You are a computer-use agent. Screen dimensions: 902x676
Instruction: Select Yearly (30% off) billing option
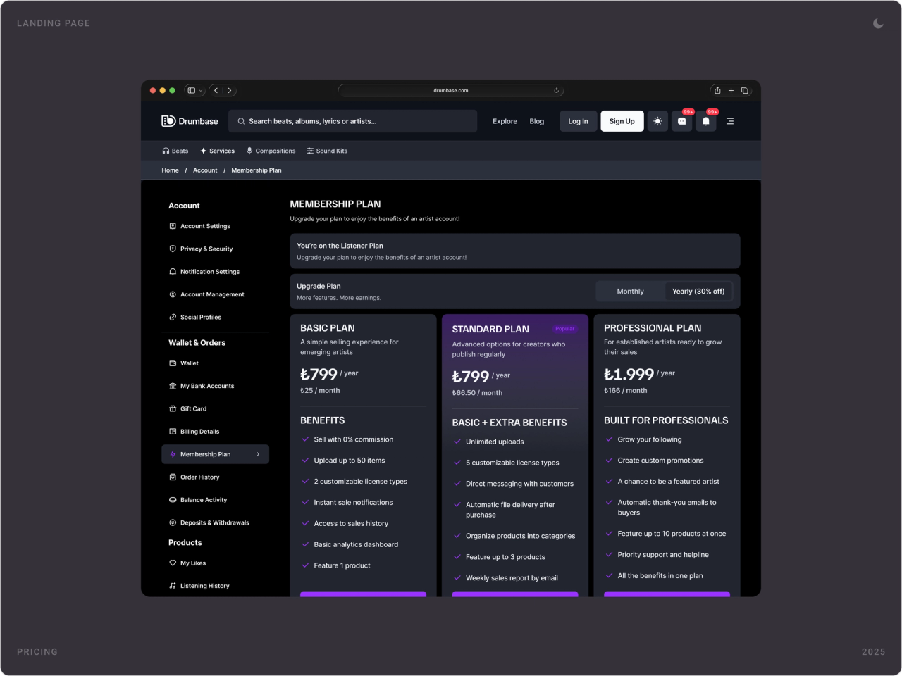click(698, 292)
